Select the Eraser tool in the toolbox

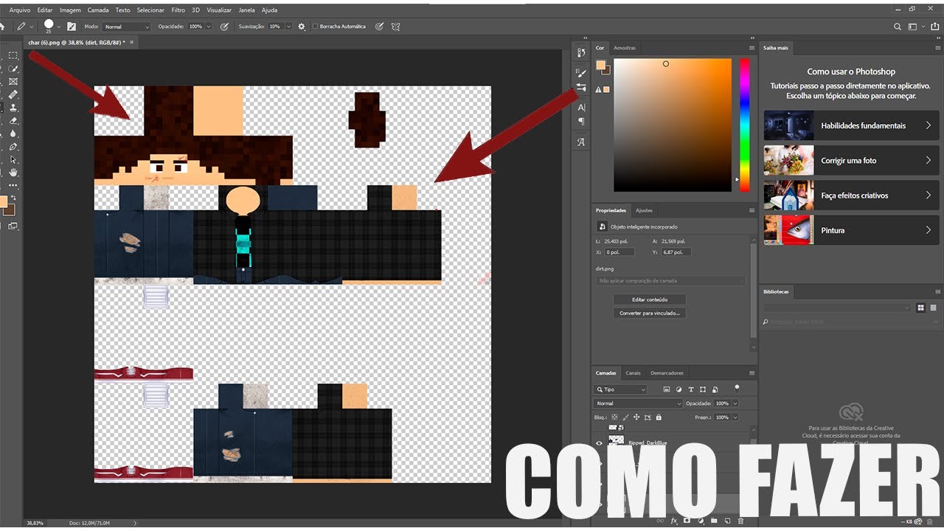[x=13, y=121]
